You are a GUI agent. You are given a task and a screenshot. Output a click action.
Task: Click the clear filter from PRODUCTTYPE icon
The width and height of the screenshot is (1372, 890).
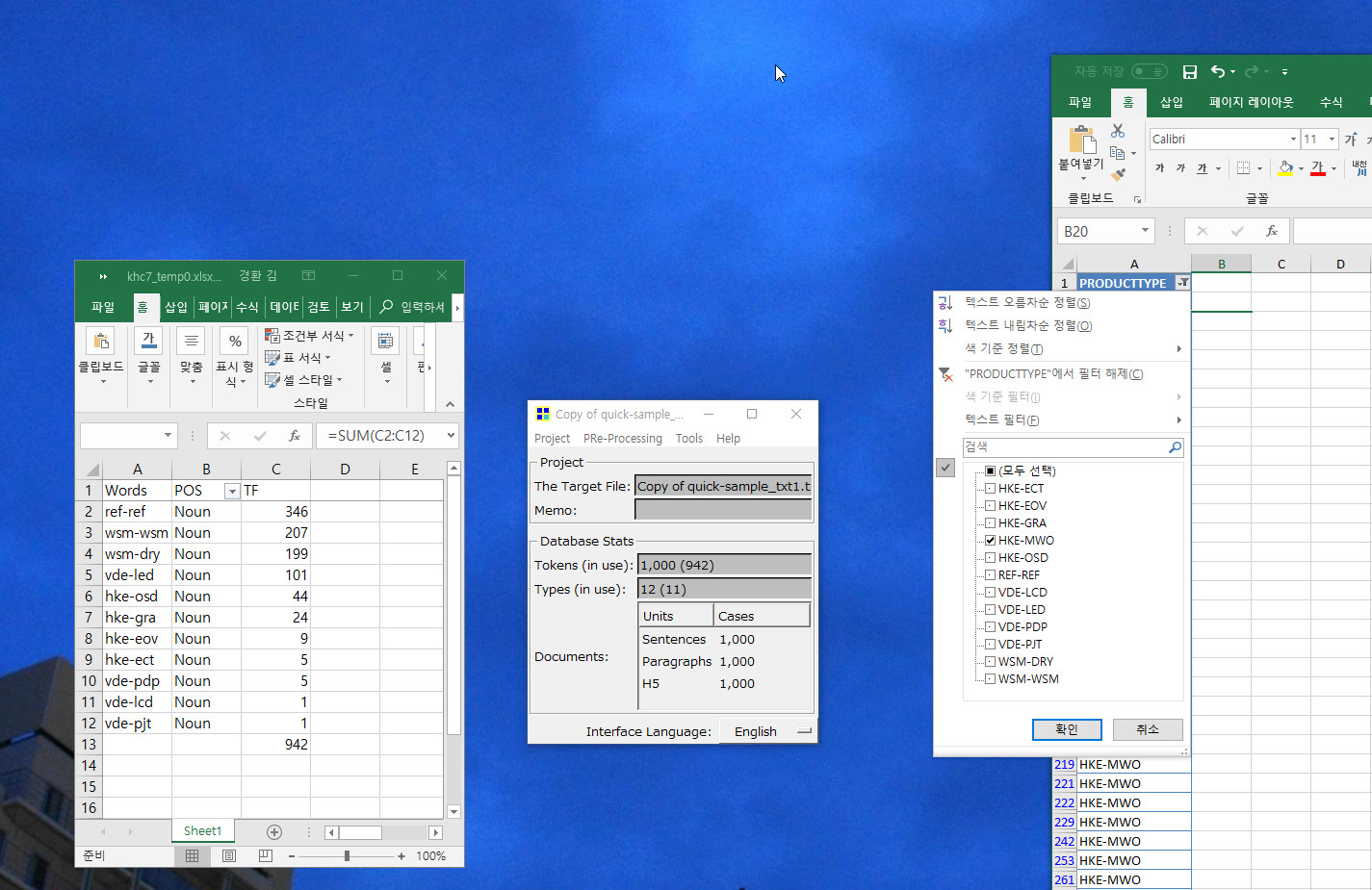(945, 374)
